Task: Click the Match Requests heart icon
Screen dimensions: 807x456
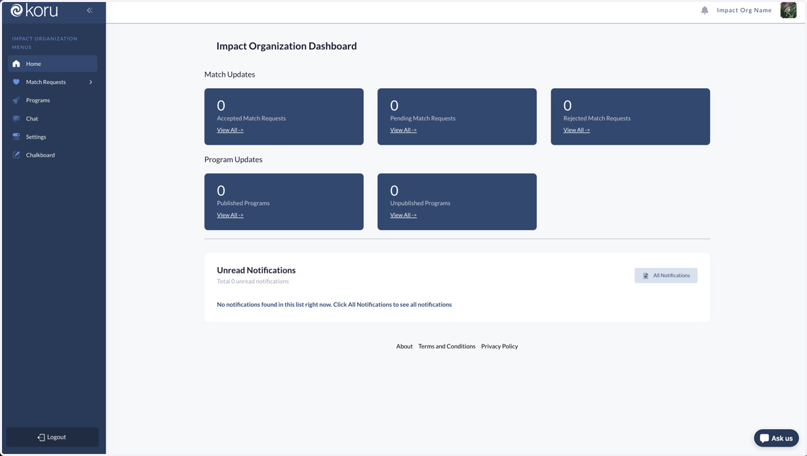Action: point(16,82)
